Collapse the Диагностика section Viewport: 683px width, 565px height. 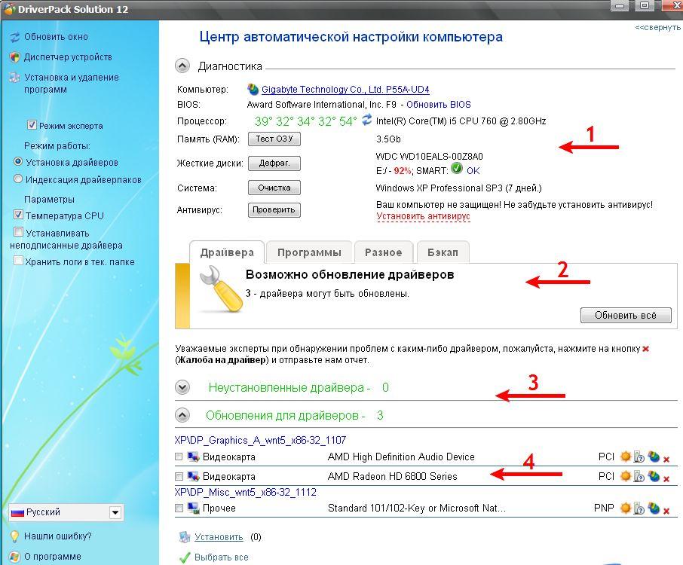182,66
